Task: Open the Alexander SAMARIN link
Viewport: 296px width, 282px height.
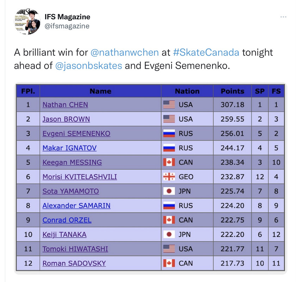Action: [x=76, y=206]
